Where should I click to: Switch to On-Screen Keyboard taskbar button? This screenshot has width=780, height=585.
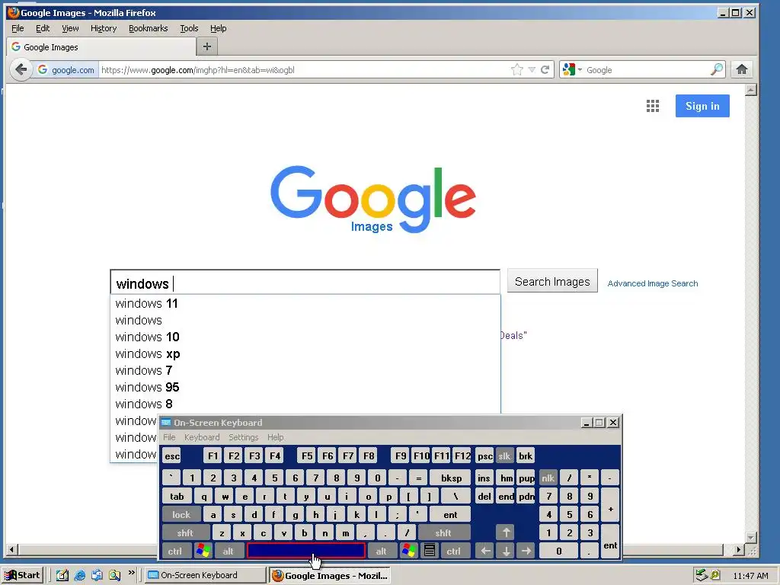click(x=206, y=575)
